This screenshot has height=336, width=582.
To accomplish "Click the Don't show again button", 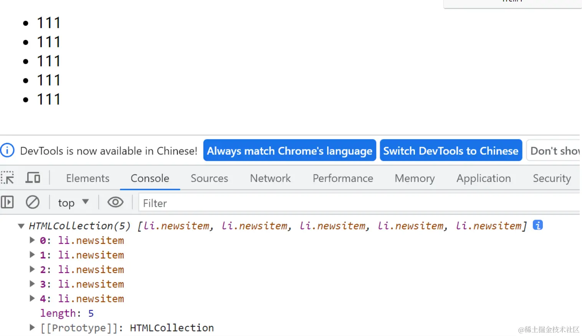I will click(x=553, y=151).
